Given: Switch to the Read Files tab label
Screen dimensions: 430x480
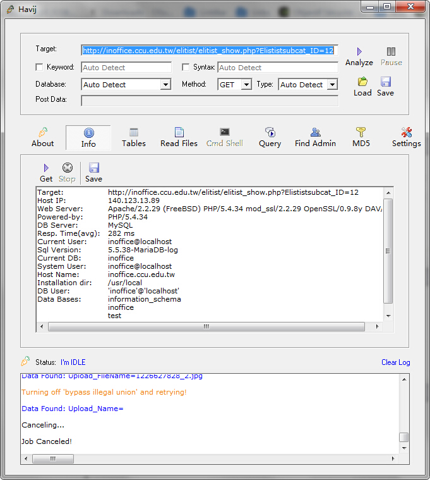Looking at the screenshot, I should pos(179,144).
